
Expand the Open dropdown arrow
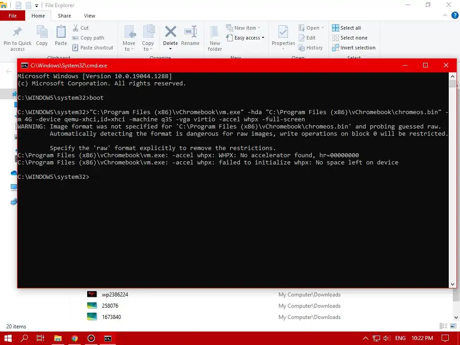click(x=323, y=28)
